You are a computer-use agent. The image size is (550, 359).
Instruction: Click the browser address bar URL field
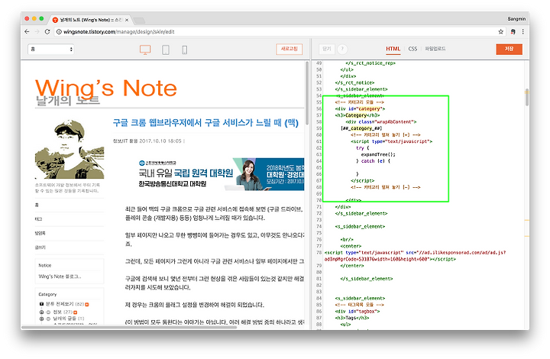click(x=279, y=31)
